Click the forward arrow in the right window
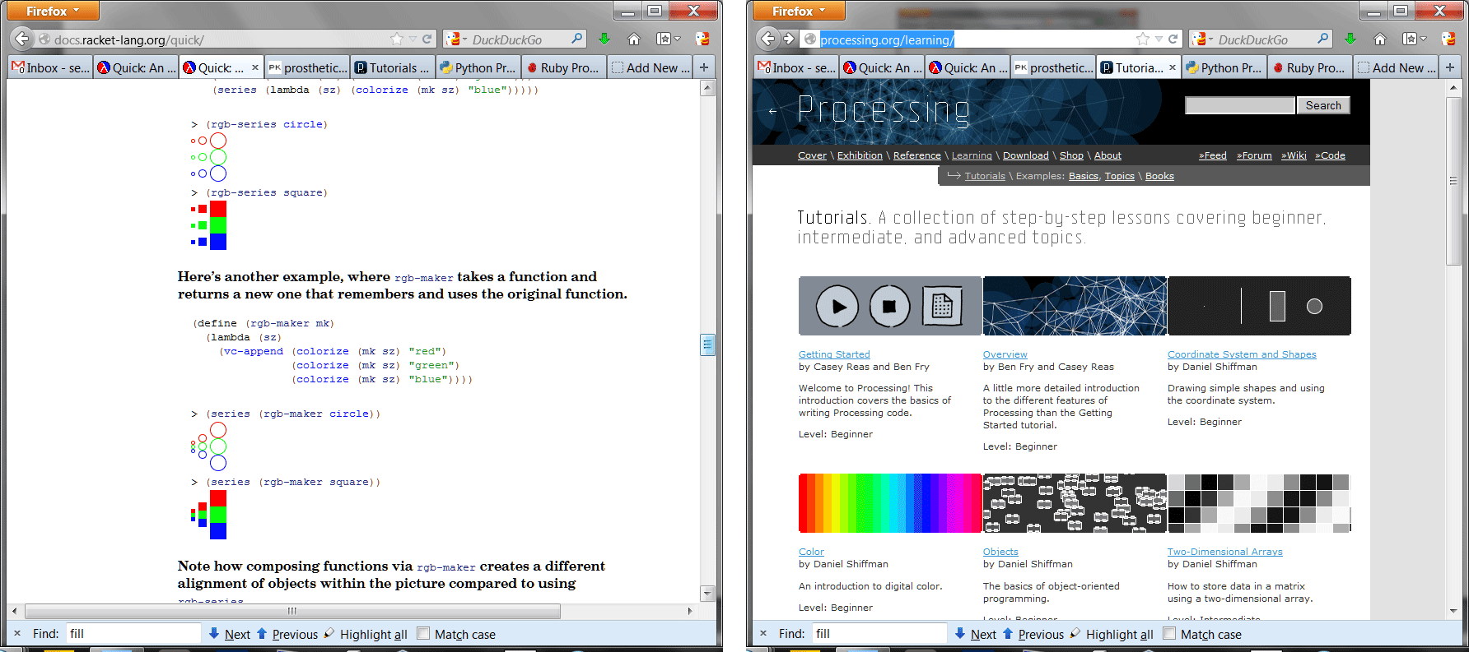The width and height of the screenshot is (1469, 652). (788, 39)
